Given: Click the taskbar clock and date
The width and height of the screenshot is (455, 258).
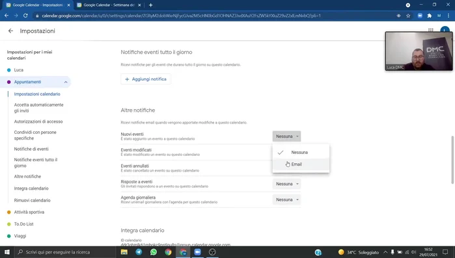Looking at the screenshot, I should [x=428, y=252].
